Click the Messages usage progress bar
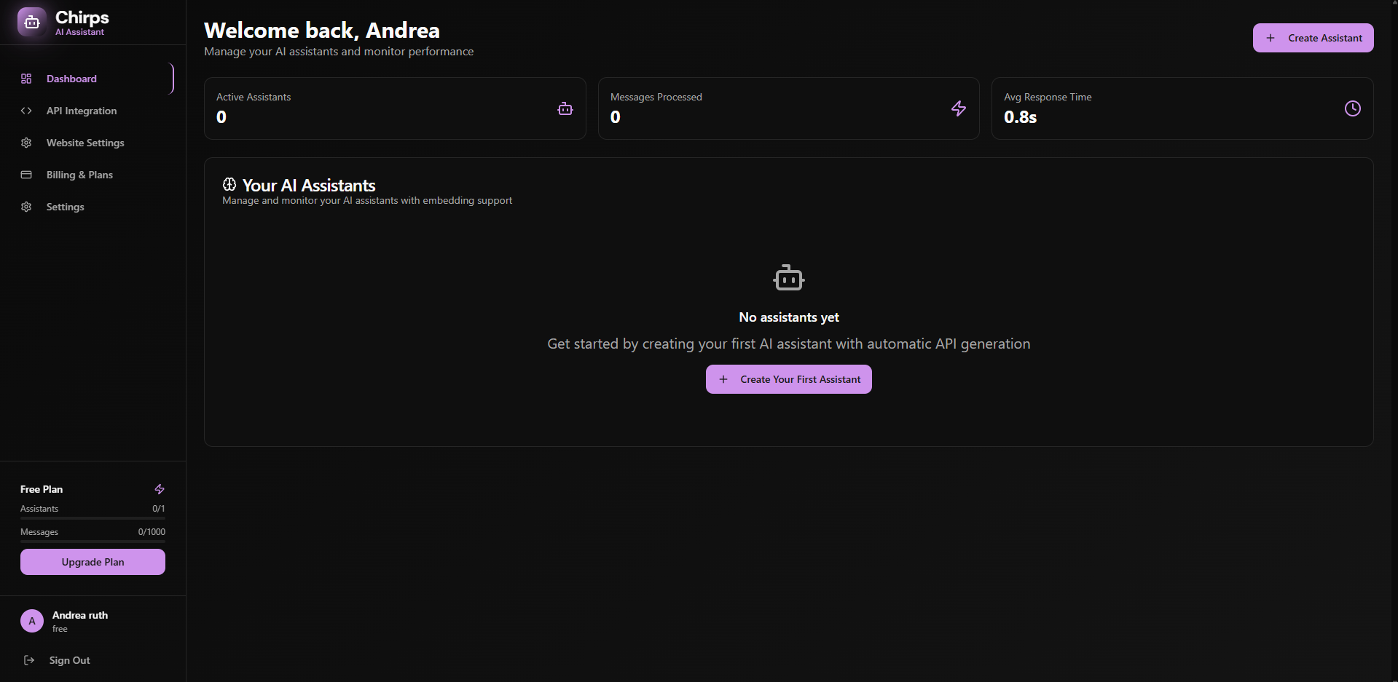This screenshot has height=682, width=1398. point(93,542)
